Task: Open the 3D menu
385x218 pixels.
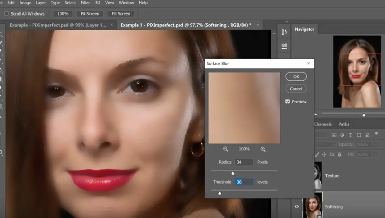Action: (98, 3)
